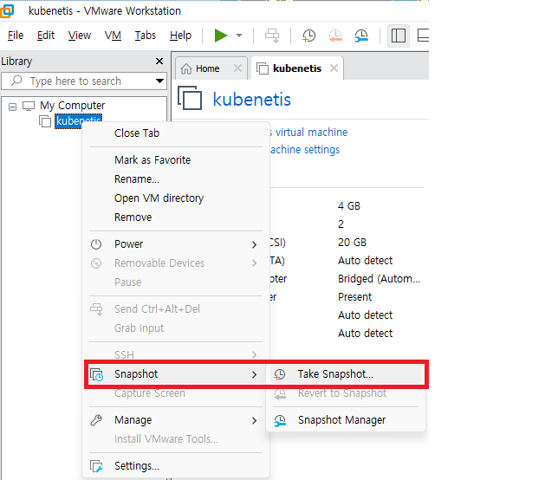Screen dimensions: 545x480
Task: Click the VMware Workstation logo in title bar
Action: coord(7,10)
